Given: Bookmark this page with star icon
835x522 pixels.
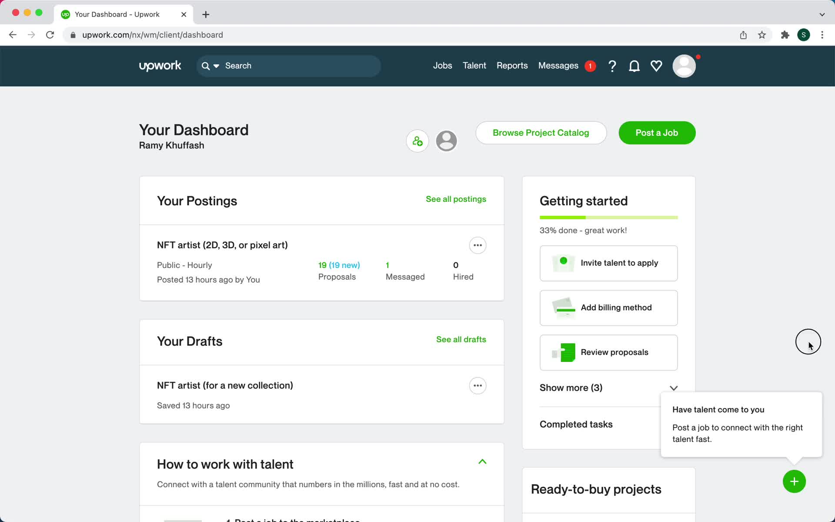Looking at the screenshot, I should 762,35.
